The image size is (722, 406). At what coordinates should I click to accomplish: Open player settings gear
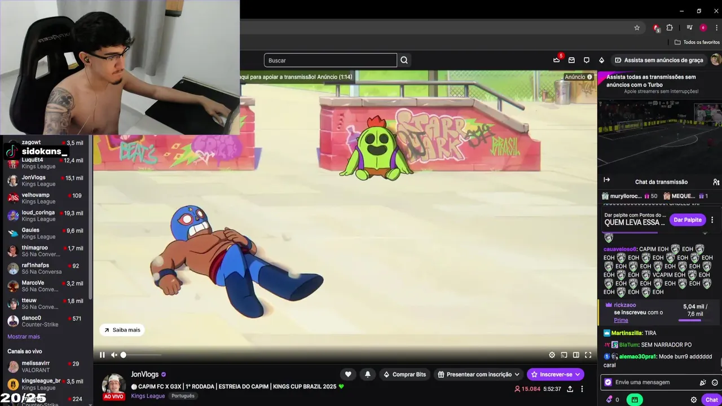pos(552,355)
